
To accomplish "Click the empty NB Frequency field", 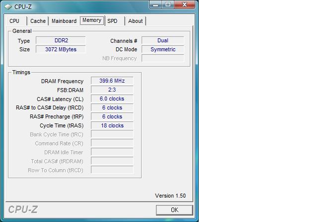I will [163, 58].
